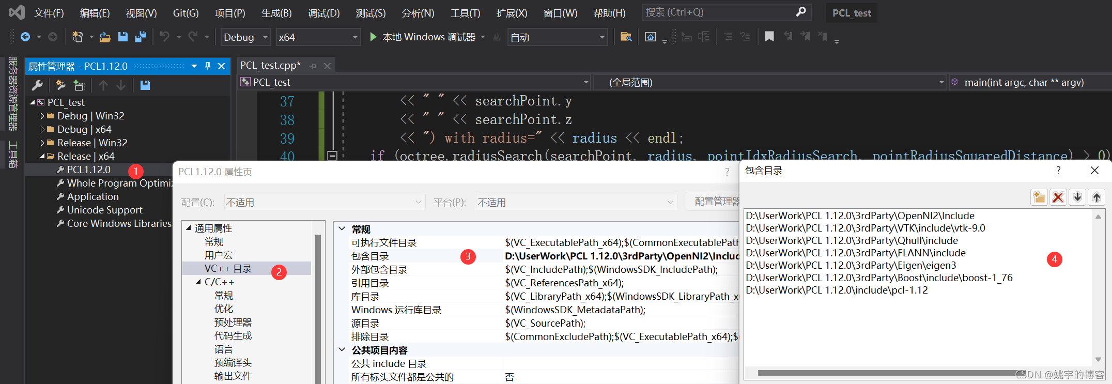Open the Git(G) menu
Viewport: 1112px width, 384px height.
[186, 13]
